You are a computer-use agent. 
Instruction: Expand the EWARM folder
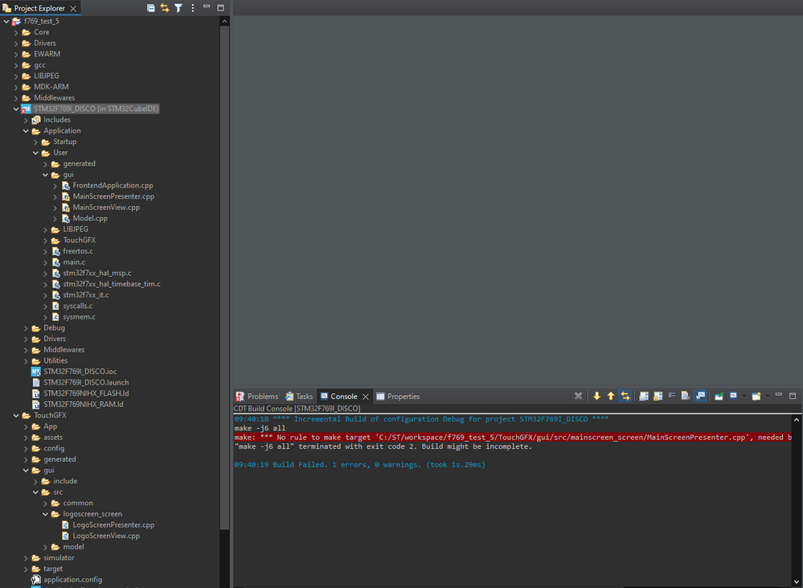point(16,54)
